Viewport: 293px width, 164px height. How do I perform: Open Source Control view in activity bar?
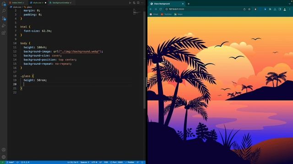(x=4, y=18)
